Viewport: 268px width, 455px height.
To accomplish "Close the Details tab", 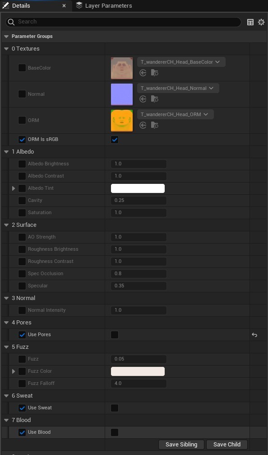I will coord(64,5).
